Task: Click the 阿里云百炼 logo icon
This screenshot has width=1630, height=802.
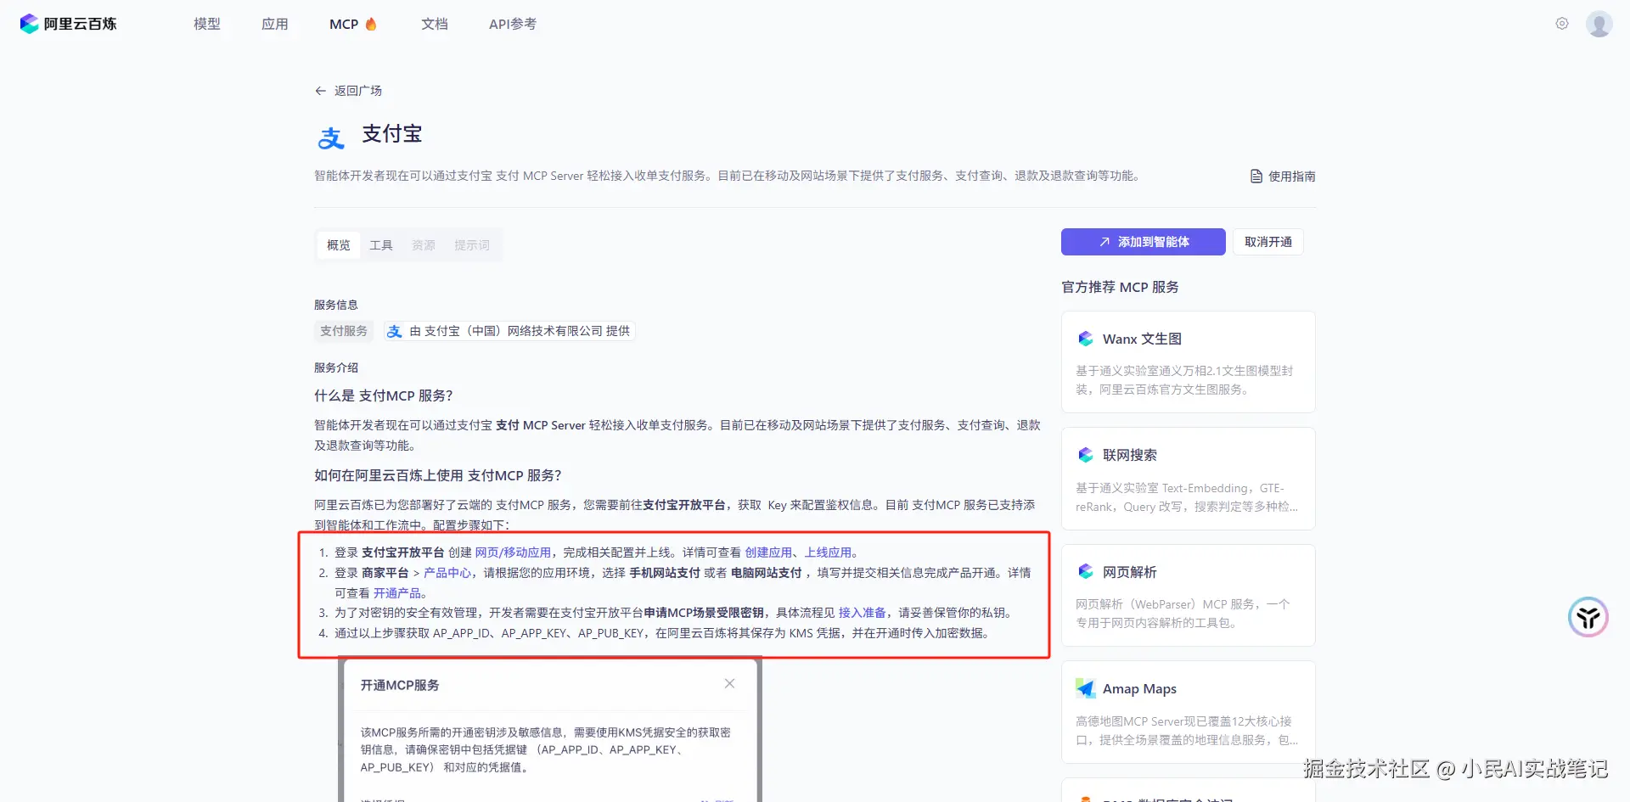Action: click(x=30, y=24)
